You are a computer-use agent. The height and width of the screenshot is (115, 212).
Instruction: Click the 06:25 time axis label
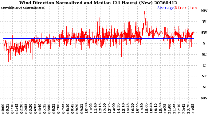click(54, 109)
